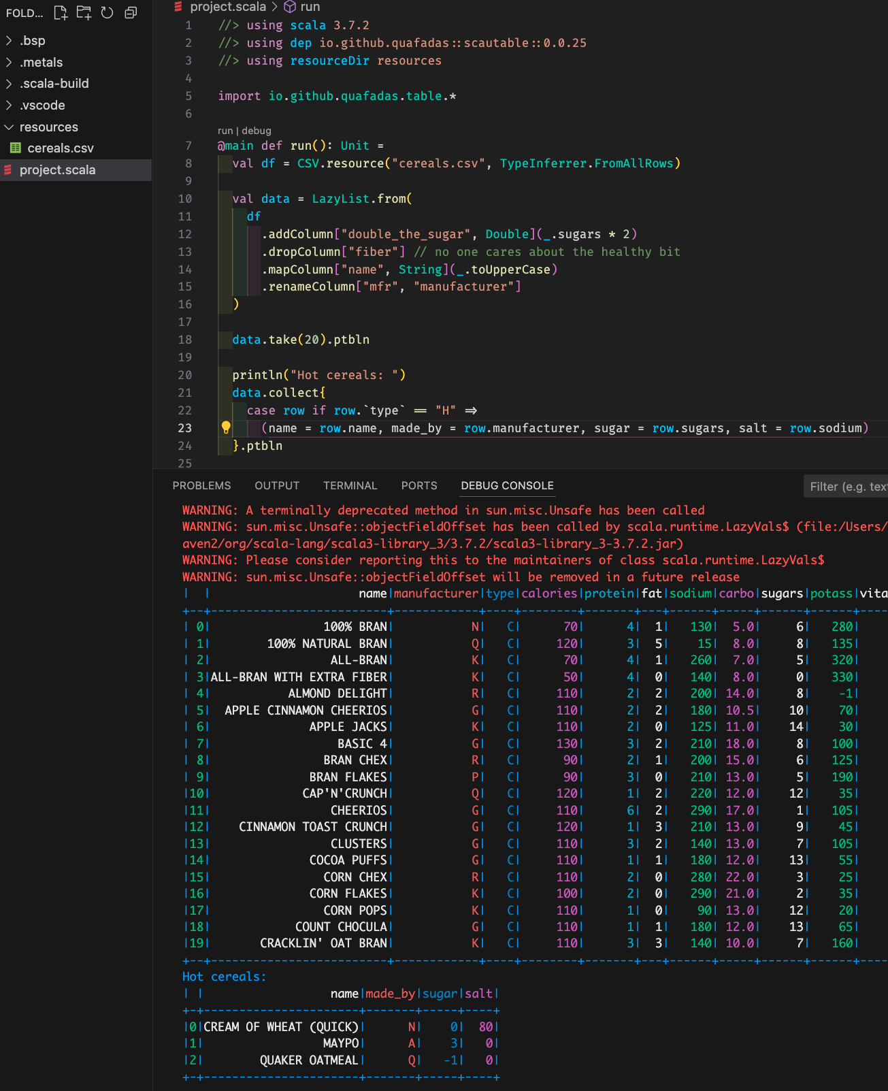
Task: Click the New Folder icon in explorer header
Action: tap(84, 12)
